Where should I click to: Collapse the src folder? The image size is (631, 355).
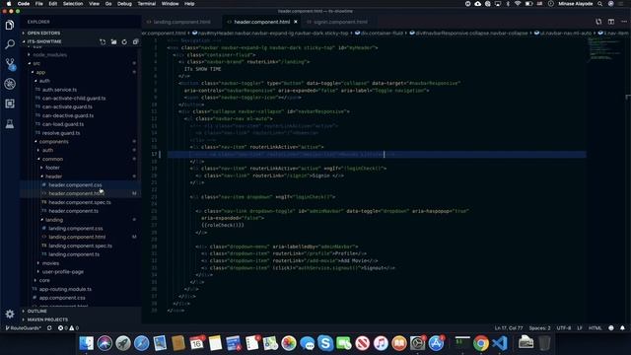(x=36, y=63)
